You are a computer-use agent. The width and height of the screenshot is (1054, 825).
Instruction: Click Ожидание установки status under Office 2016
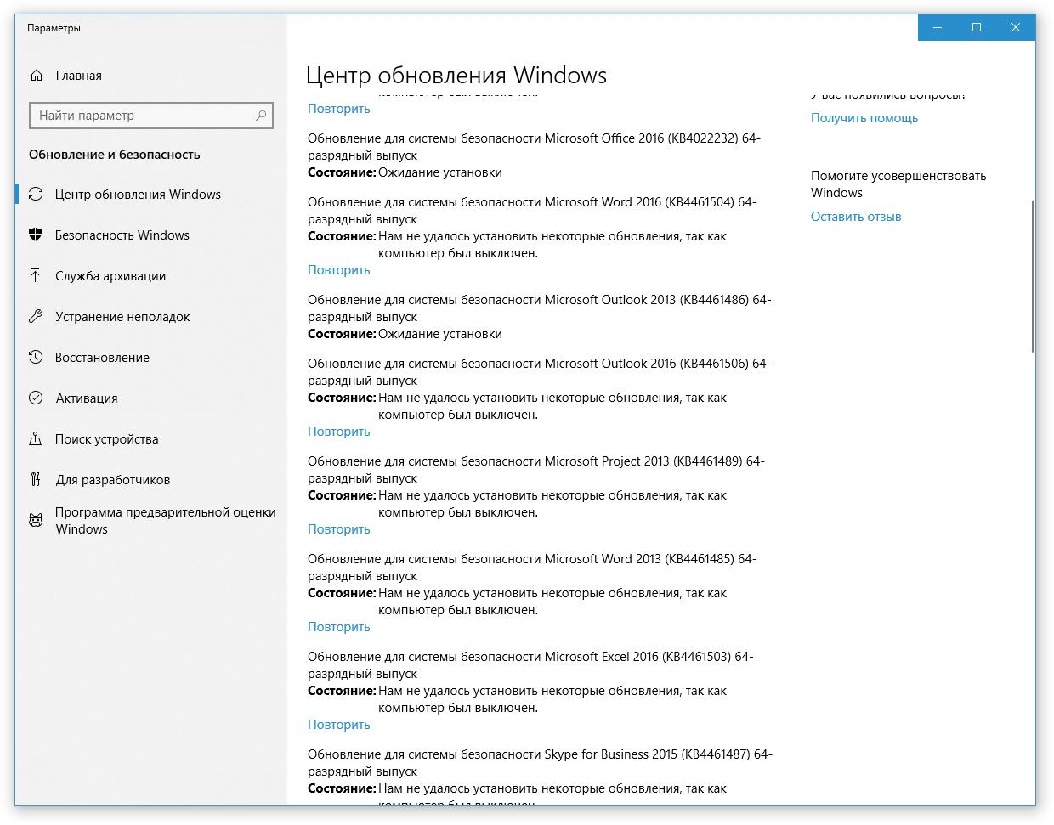[x=440, y=172]
